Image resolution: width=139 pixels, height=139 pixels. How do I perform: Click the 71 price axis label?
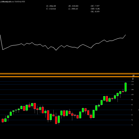click(132, 125)
